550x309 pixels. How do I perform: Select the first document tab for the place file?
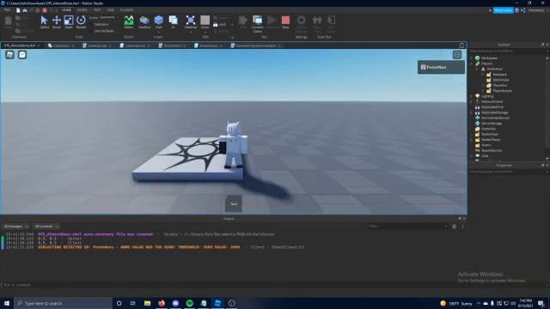pyautogui.click(x=21, y=45)
